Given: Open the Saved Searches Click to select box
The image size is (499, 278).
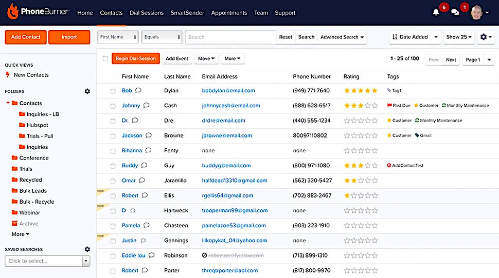Looking at the screenshot, I should tap(47, 261).
